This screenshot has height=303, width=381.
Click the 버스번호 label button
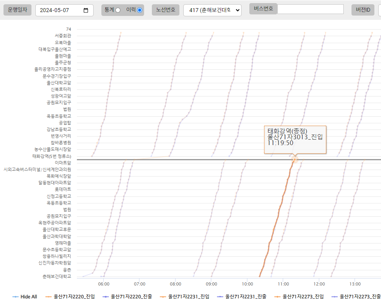click(263, 9)
